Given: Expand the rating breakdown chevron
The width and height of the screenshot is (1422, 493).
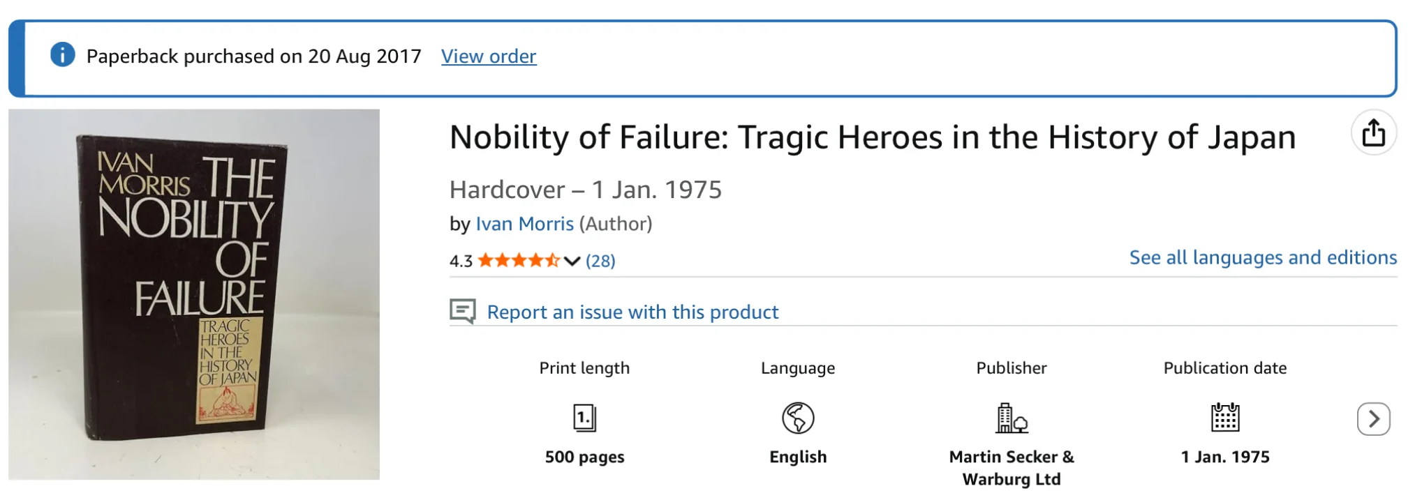Looking at the screenshot, I should [x=572, y=261].
